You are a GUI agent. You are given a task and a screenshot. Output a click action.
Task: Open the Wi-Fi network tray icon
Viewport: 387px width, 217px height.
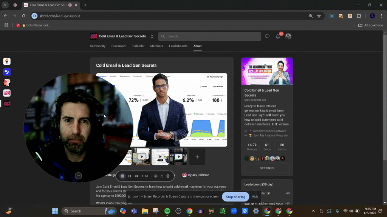click(x=345, y=211)
